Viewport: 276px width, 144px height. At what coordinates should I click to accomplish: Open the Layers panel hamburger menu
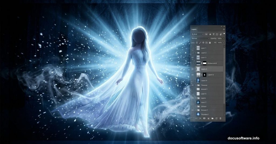click(224, 29)
